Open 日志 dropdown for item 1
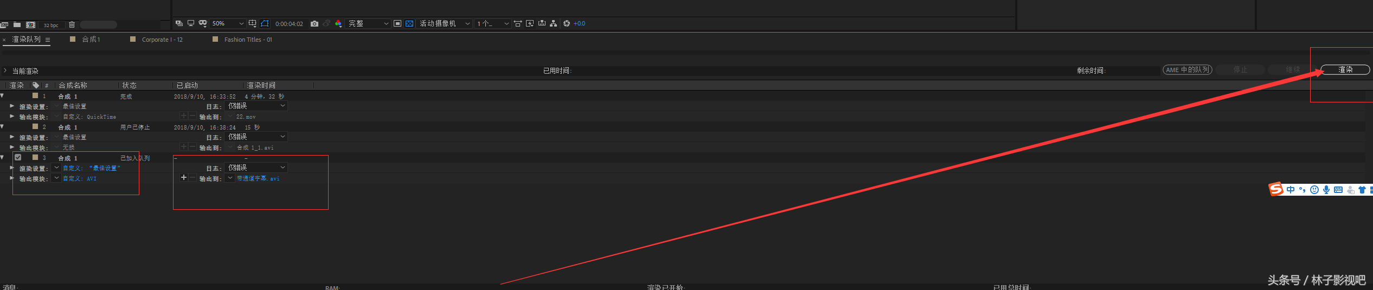The height and width of the screenshot is (290, 1373). pyautogui.click(x=256, y=106)
